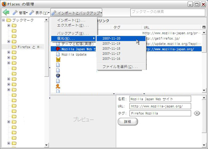The width and height of the screenshot is (208, 149).
Task: Click the mozilla-japan.org/pr… URL cell
Action: click(x=172, y=33)
